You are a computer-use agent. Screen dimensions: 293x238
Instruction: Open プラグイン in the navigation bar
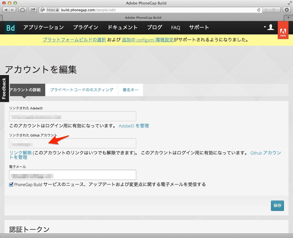86,27
